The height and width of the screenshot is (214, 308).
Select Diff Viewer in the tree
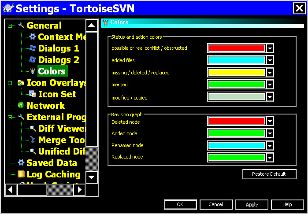click(x=62, y=129)
